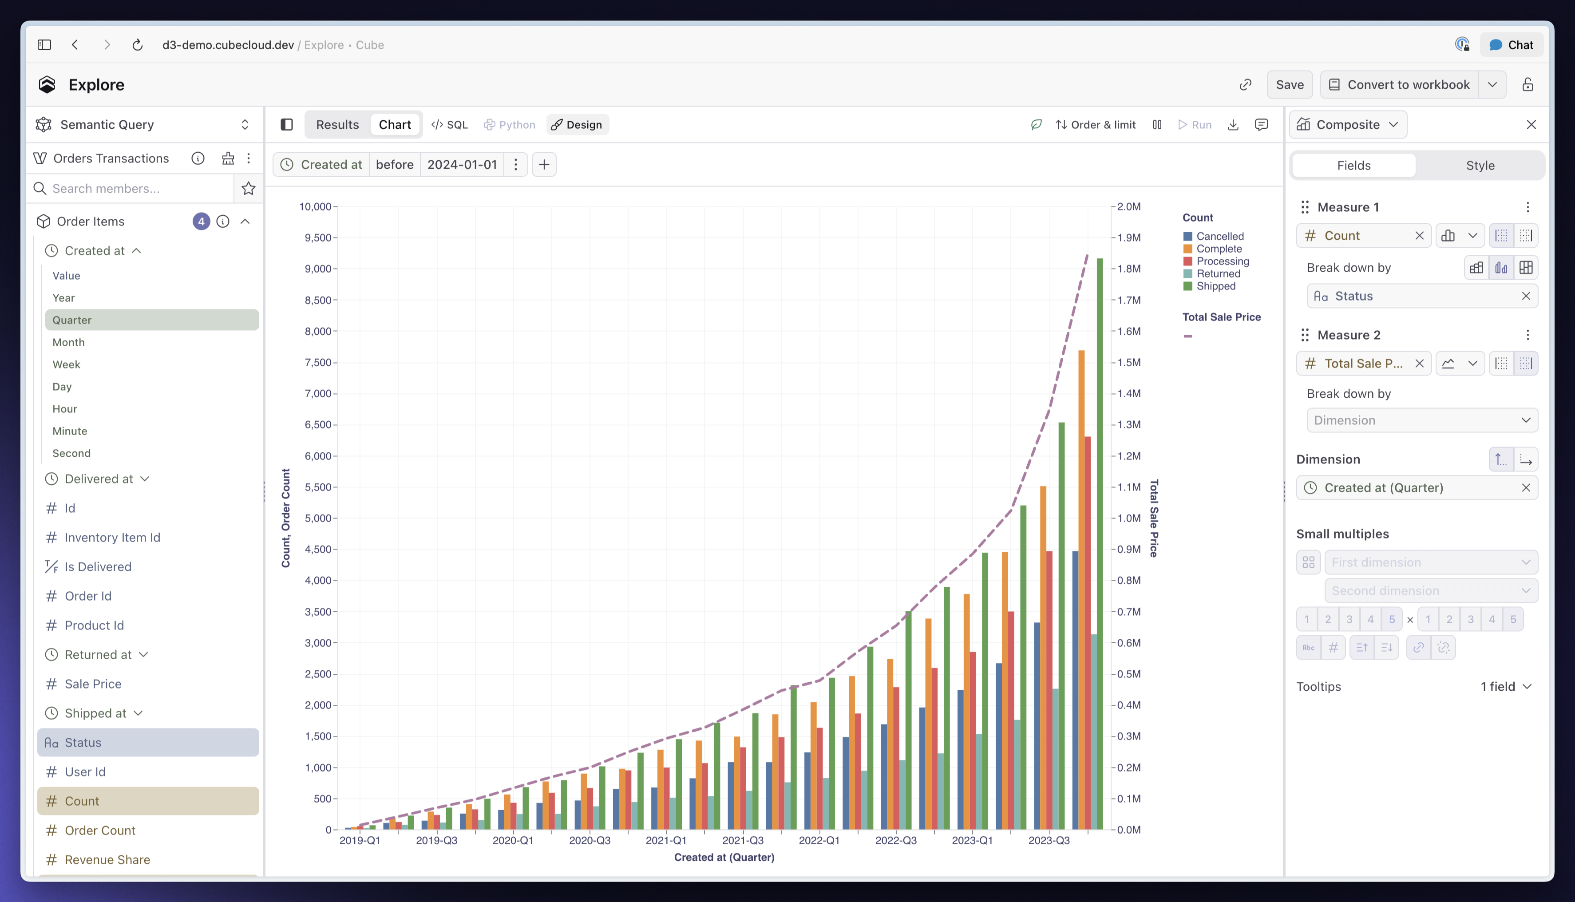This screenshot has height=902, width=1575.
Task: Set dimension on the horizontal axis toggle
Action: [1526, 460]
